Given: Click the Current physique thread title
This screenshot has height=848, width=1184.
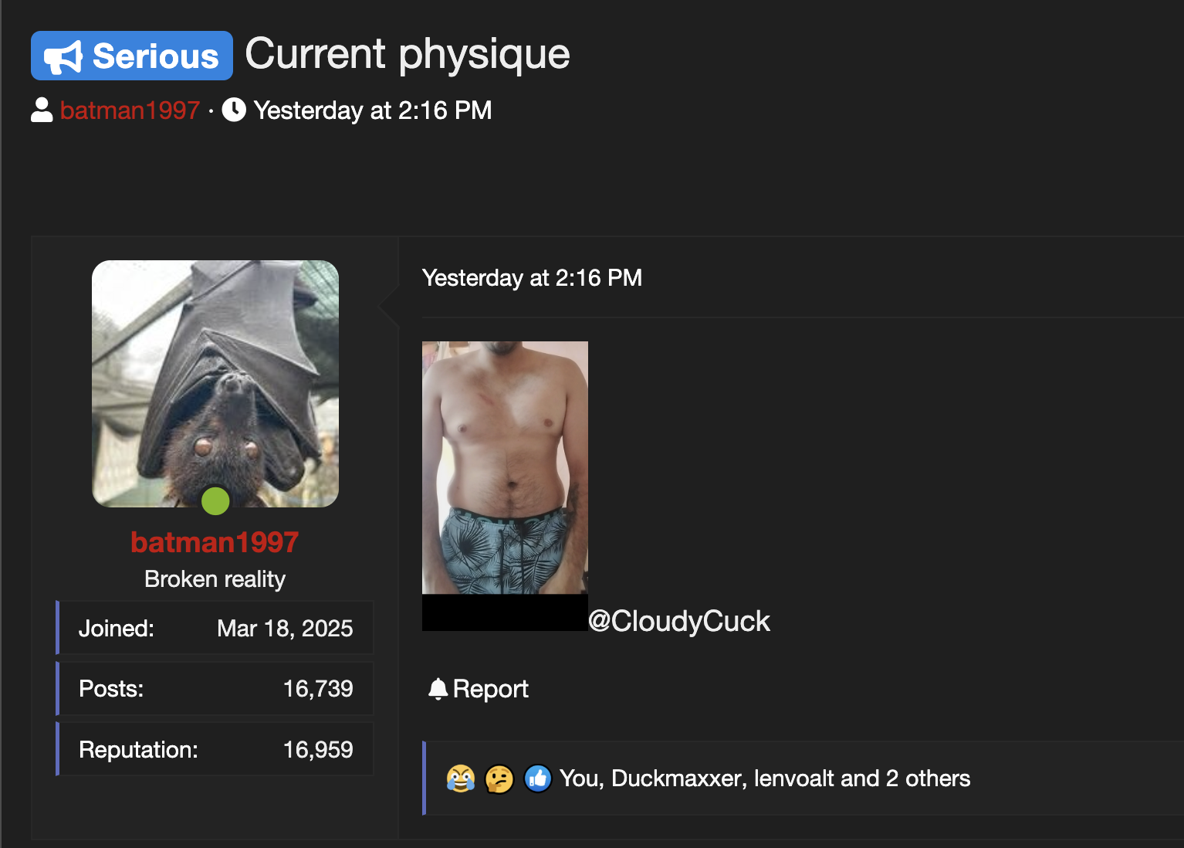Looking at the screenshot, I should 408,54.
